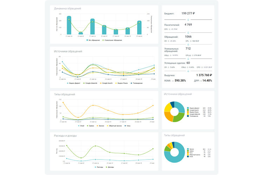Click the 'Динамика обращений' chart title
Image resolution: width=263 pixels, height=175 pixels.
coord(67,8)
